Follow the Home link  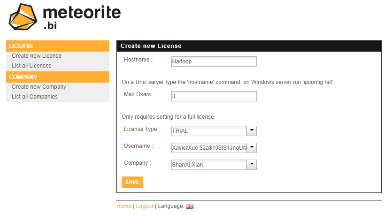[x=124, y=206]
